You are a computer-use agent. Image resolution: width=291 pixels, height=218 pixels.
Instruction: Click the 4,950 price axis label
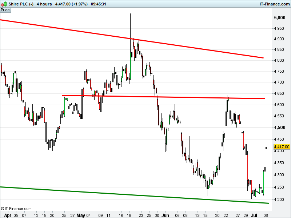pyautogui.click(x=279, y=28)
